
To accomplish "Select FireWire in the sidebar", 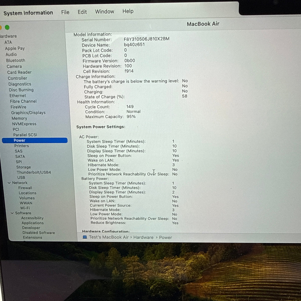I will 18,107.
